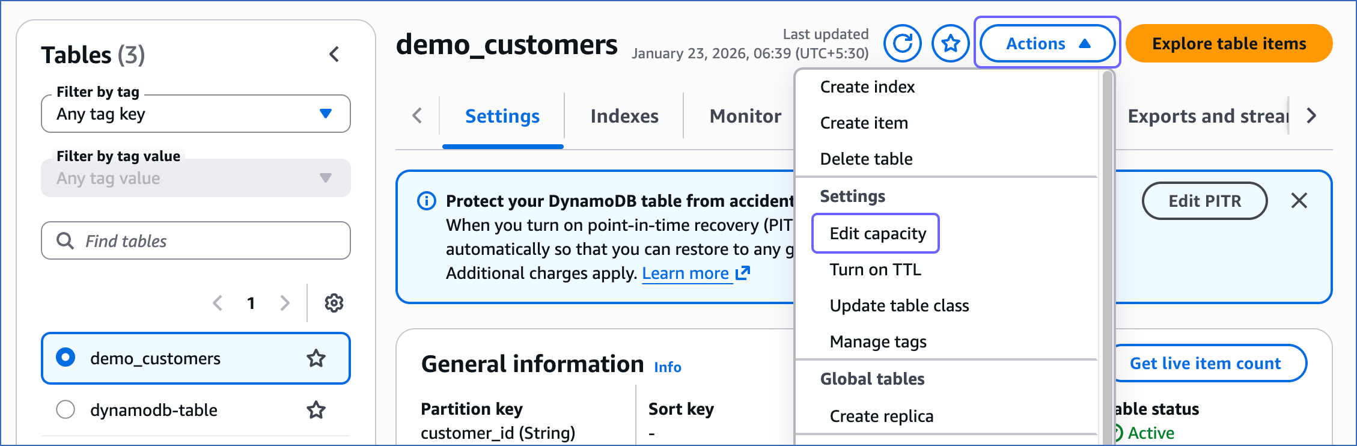The height and width of the screenshot is (446, 1357).
Task: Click the Tables (3) heading
Action: click(x=93, y=55)
